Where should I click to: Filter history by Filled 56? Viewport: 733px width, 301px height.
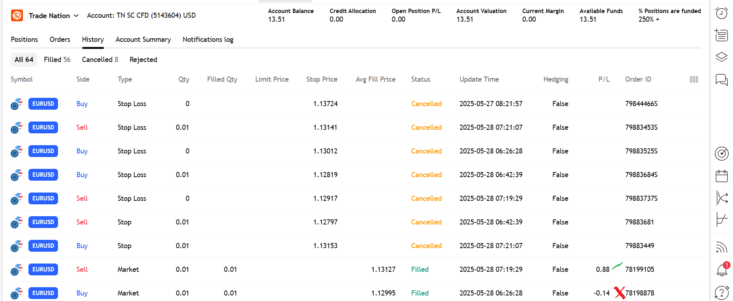pos(57,60)
